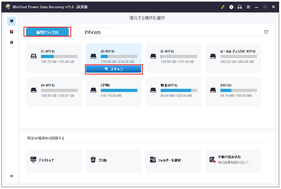
Task: Click the headphones support icon
Action: coord(239,7)
